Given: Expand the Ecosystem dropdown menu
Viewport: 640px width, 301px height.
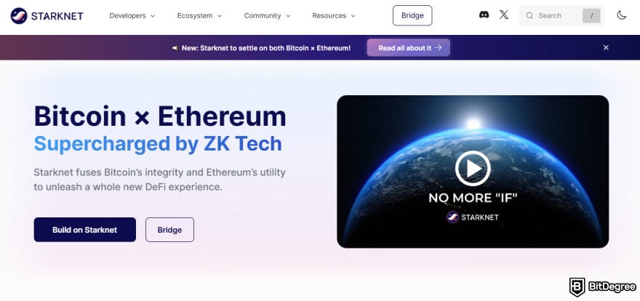Looking at the screenshot, I should (199, 15).
